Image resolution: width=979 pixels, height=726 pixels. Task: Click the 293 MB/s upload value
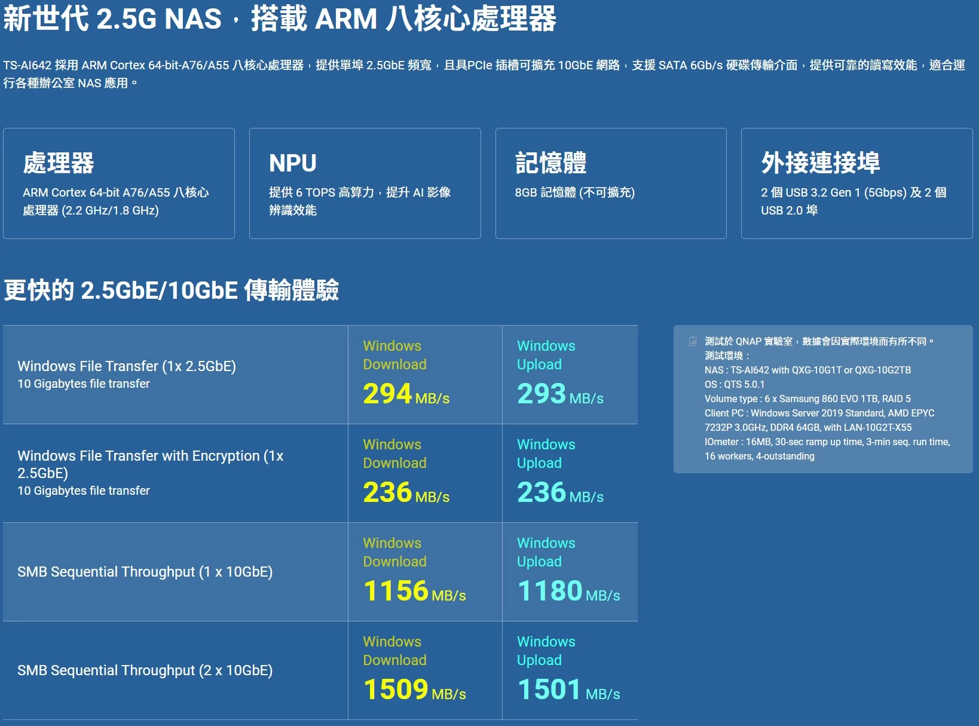click(x=560, y=394)
